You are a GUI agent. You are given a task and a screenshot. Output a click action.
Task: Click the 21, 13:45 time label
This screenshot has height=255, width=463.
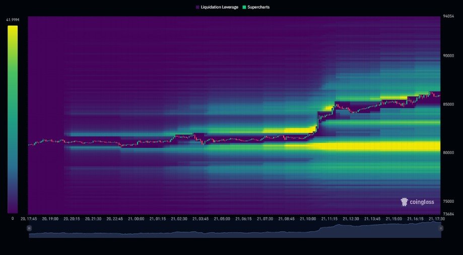372,219
